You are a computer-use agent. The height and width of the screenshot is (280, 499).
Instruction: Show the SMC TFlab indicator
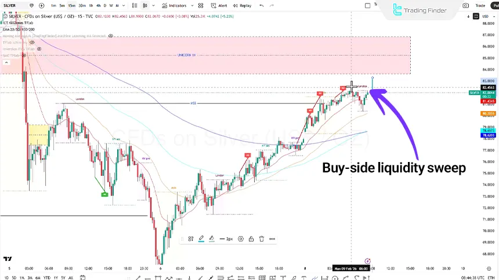click(24, 56)
